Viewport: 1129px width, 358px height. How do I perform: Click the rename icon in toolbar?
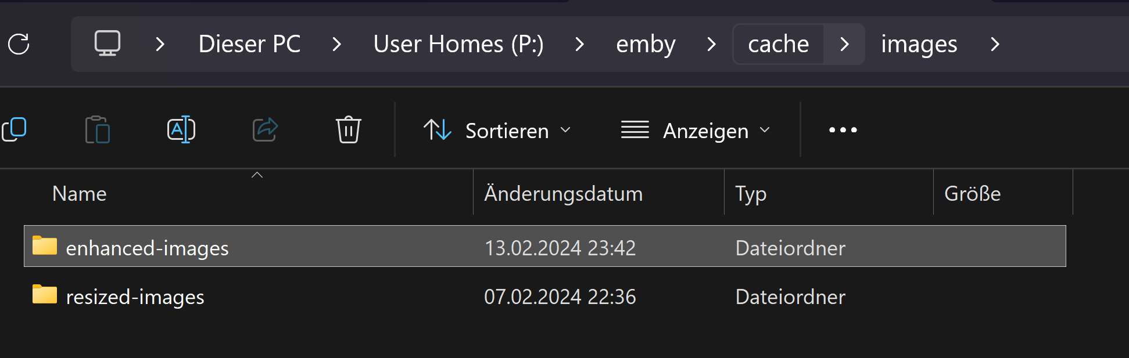point(181,129)
